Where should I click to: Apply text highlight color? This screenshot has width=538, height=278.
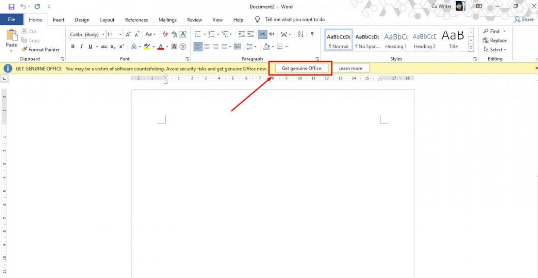click(x=147, y=46)
